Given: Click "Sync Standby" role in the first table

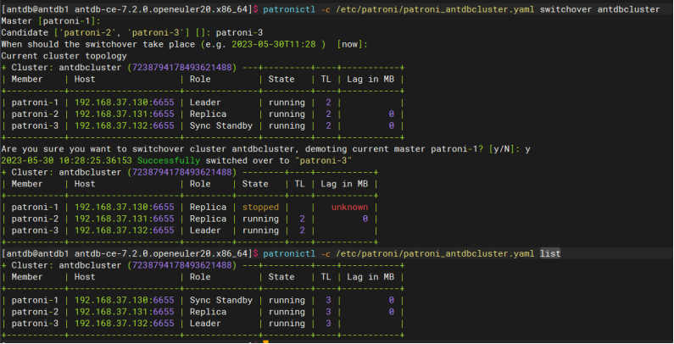Looking at the screenshot, I should [x=221, y=125].
